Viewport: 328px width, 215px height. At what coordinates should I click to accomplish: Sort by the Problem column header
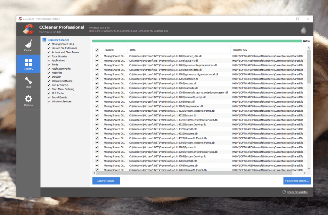coord(115,50)
